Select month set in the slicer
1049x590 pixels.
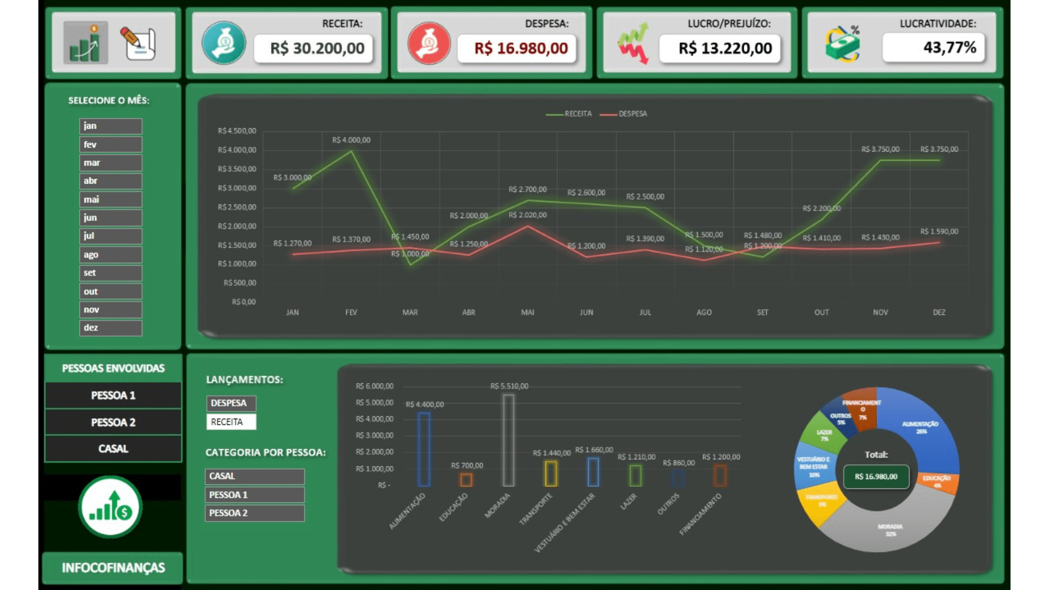111,273
